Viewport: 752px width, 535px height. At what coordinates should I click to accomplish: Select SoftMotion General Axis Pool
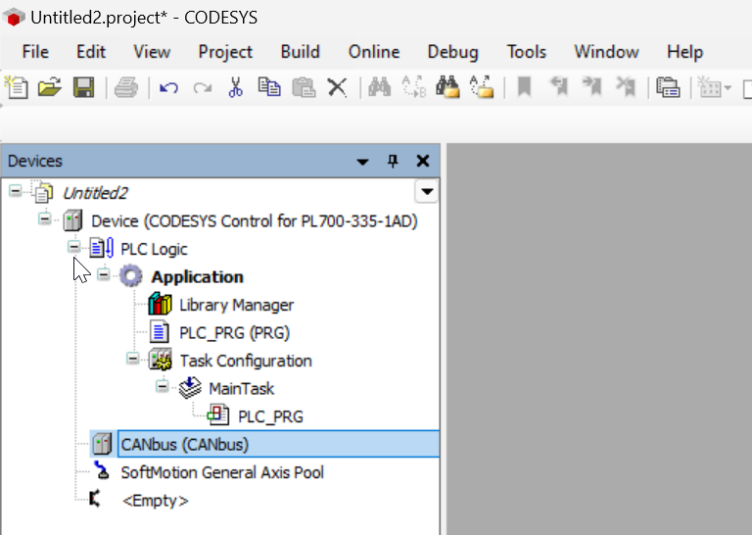222,472
